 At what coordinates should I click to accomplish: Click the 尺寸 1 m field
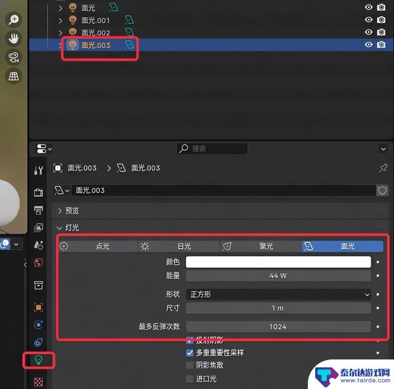coord(278,308)
